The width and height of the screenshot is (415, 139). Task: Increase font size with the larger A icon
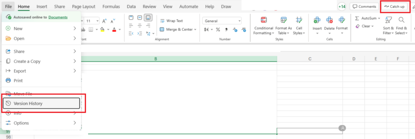point(105,21)
